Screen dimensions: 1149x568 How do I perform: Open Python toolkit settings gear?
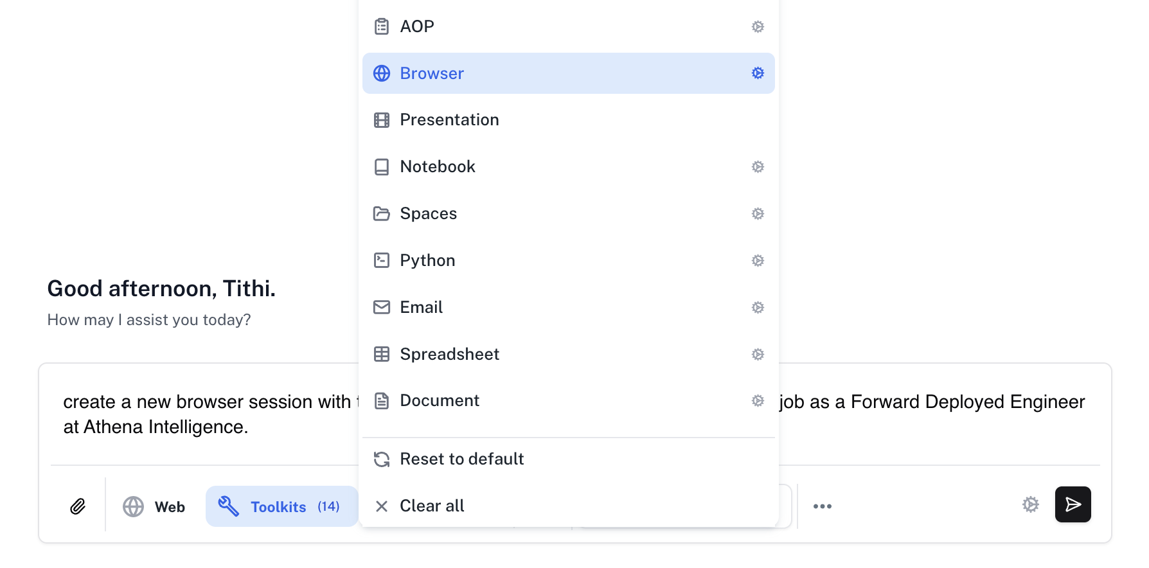(758, 260)
